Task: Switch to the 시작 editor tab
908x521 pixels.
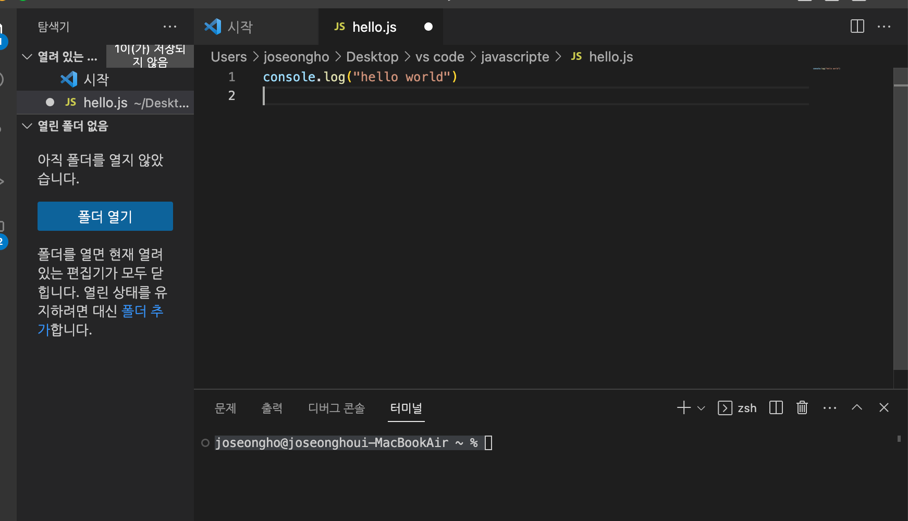Action: (256, 27)
